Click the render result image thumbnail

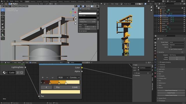pyautogui.click(x=126, y=31)
